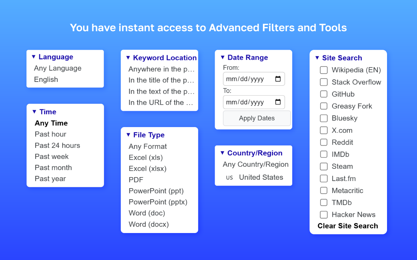Collapse the Time filter section
Image resolution: width=417 pixels, height=260 pixels.
pos(35,112)
